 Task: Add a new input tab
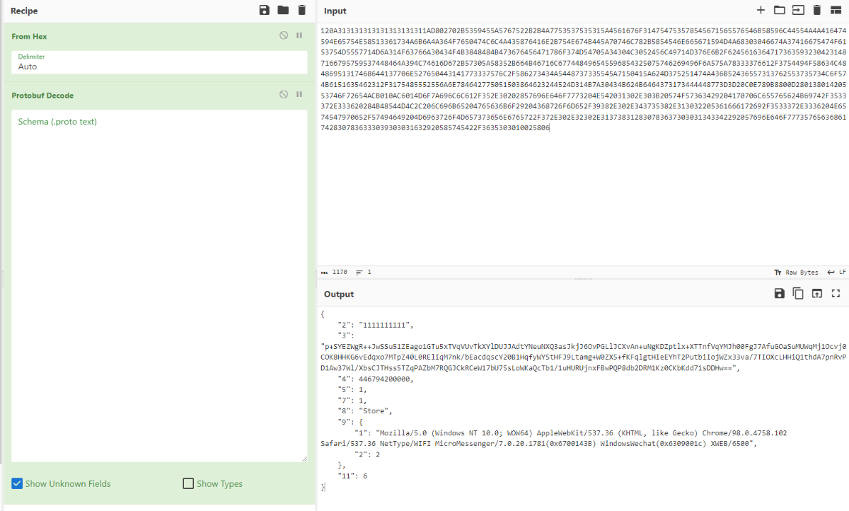coord(761,11)
